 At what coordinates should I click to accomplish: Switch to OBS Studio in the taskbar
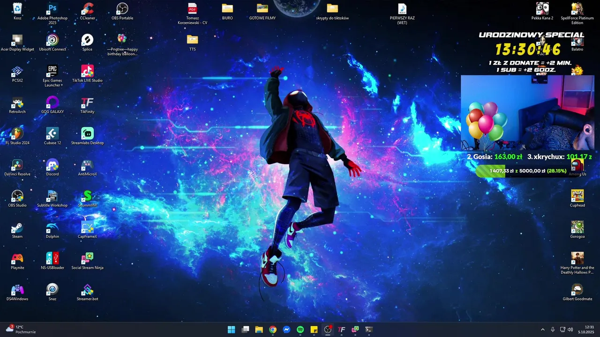328,330
